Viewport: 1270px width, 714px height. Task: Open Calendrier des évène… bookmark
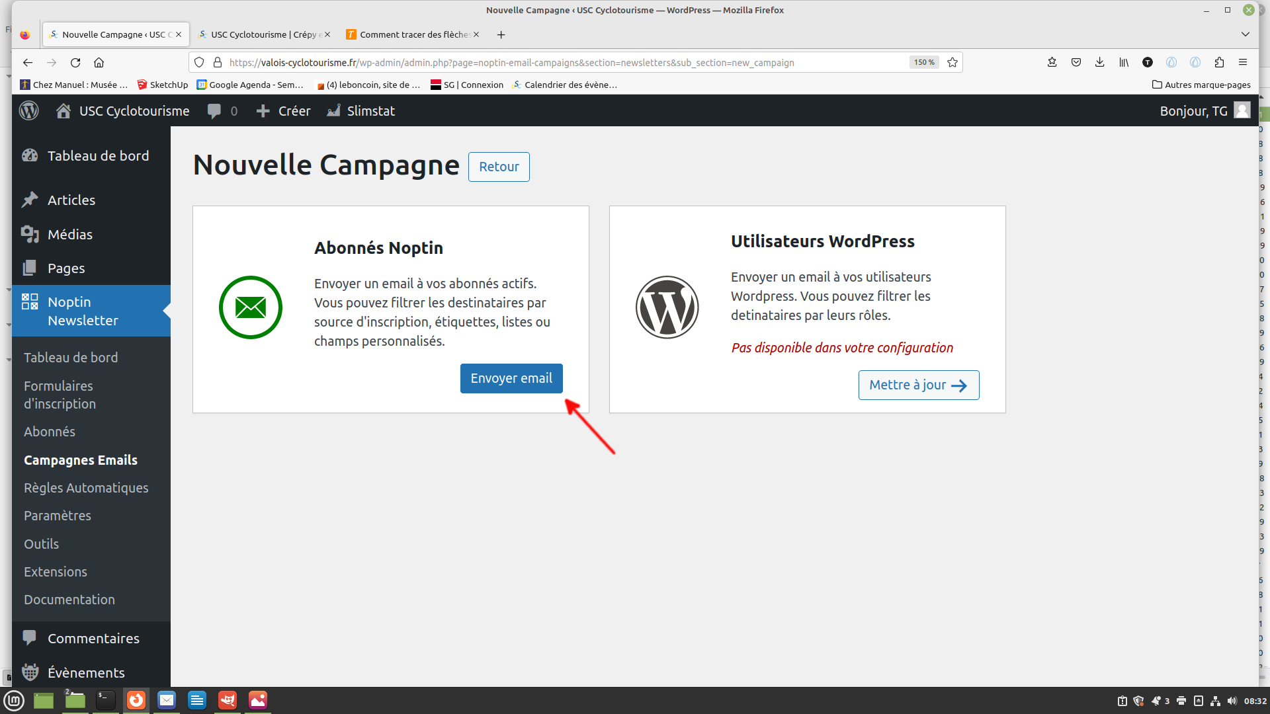coord(565,85)
